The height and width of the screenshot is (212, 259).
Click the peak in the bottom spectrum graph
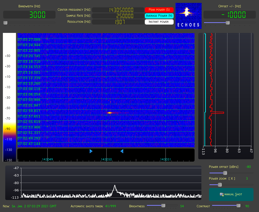click(x=115, y=186)
